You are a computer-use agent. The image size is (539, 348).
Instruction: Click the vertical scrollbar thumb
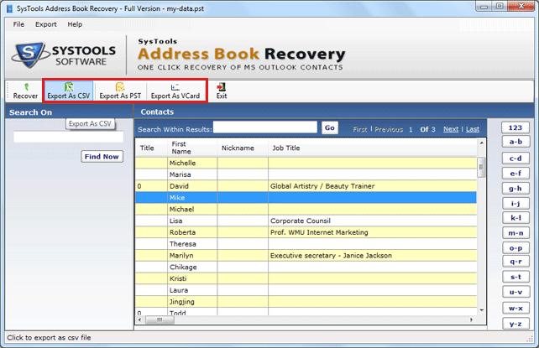coord(482,167)
